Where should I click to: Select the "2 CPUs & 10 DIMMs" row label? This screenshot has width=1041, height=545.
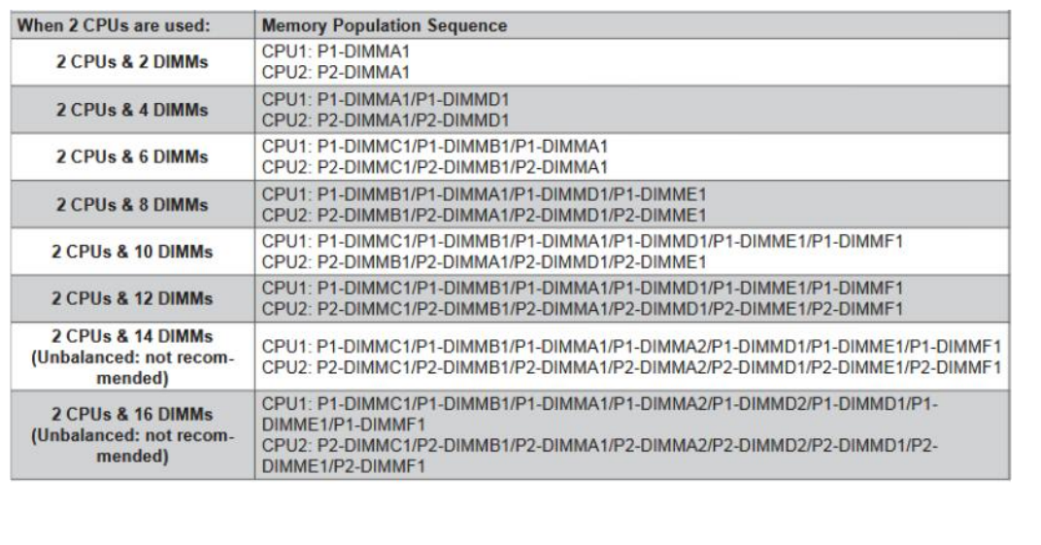point(132,251)
